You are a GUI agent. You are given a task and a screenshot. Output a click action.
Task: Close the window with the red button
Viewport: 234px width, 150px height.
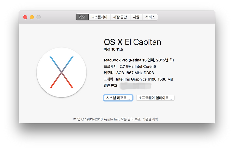25,17
